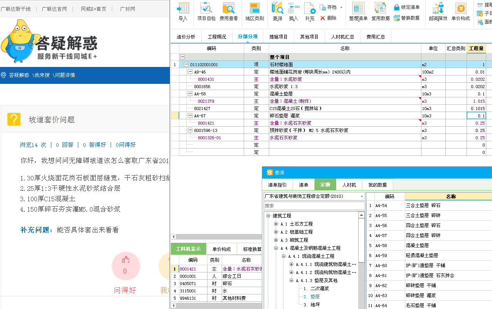The width and height of the screenshot is (492, 309).
Task: Select 二次灌浆 tree item
Action: click(320, 289)
